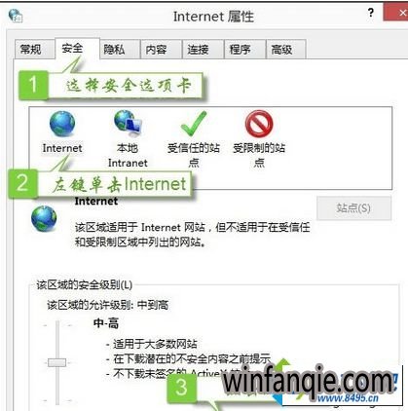The height and width of the screenshot is (411, 408).
Task: Switch to the 常规 tab
Action: point(30,50)
